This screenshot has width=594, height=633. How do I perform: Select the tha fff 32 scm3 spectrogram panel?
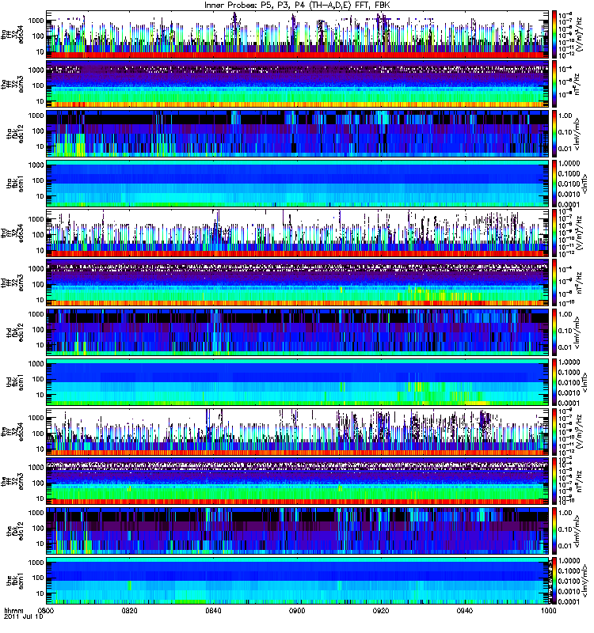pyautogui.click(x=298, y=84)
